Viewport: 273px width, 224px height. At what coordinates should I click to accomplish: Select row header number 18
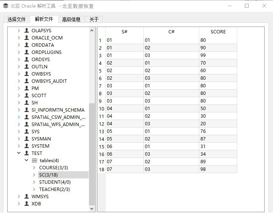coord(102,169)
